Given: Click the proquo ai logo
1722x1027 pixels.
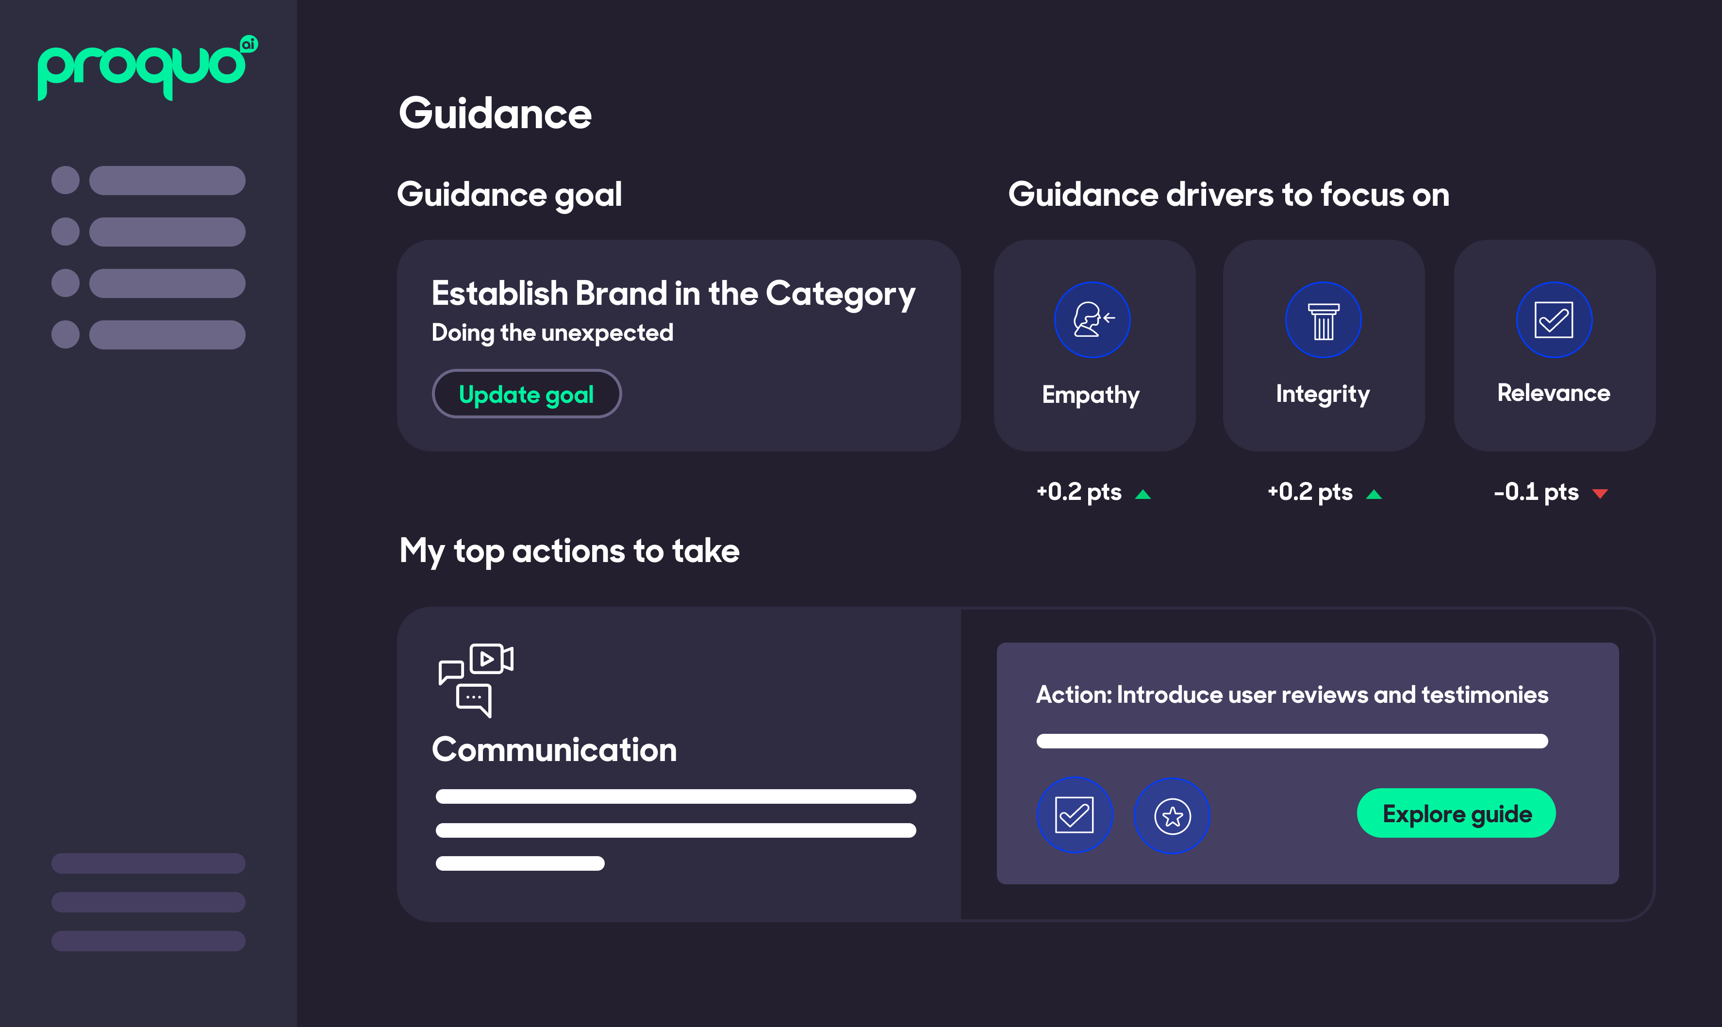Looking at the screenshot, I should (148, 68).
